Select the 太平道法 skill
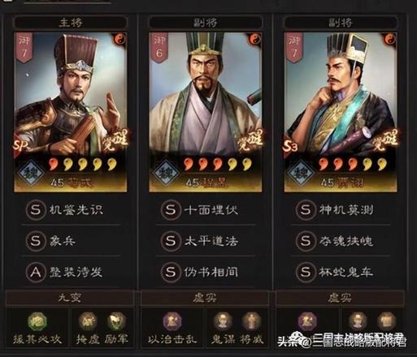417x357 pixels. 206,241
